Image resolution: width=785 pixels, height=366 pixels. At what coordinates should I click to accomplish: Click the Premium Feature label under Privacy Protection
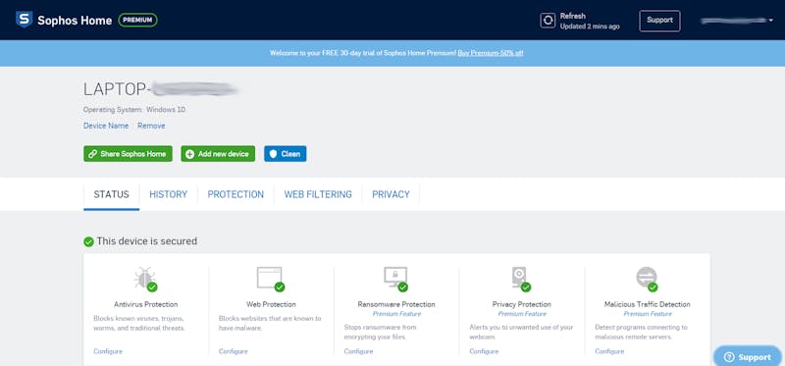point(522,314)
